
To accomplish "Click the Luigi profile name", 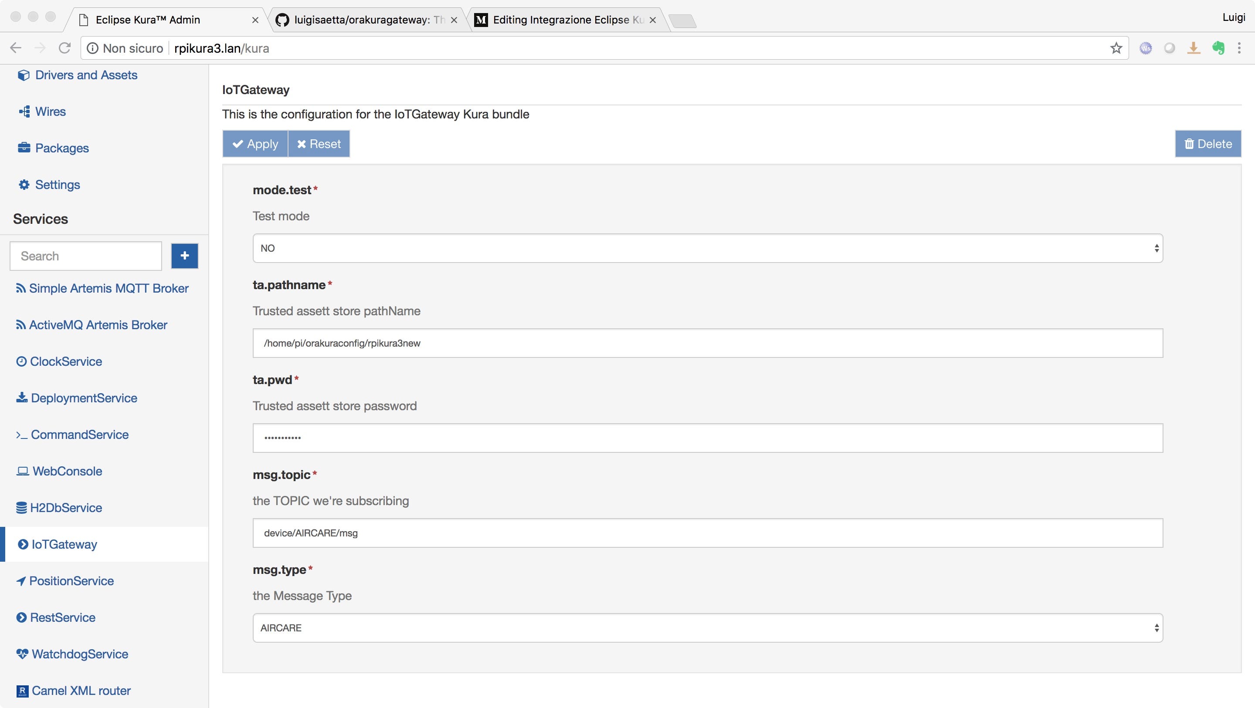I will click(1234, 17).
